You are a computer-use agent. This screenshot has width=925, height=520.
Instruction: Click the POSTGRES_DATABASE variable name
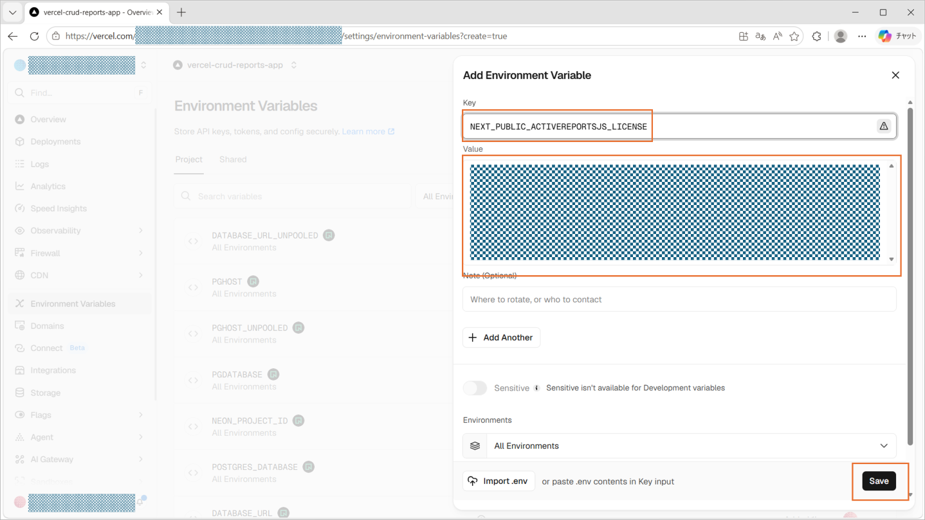click(x=255, y=467)
